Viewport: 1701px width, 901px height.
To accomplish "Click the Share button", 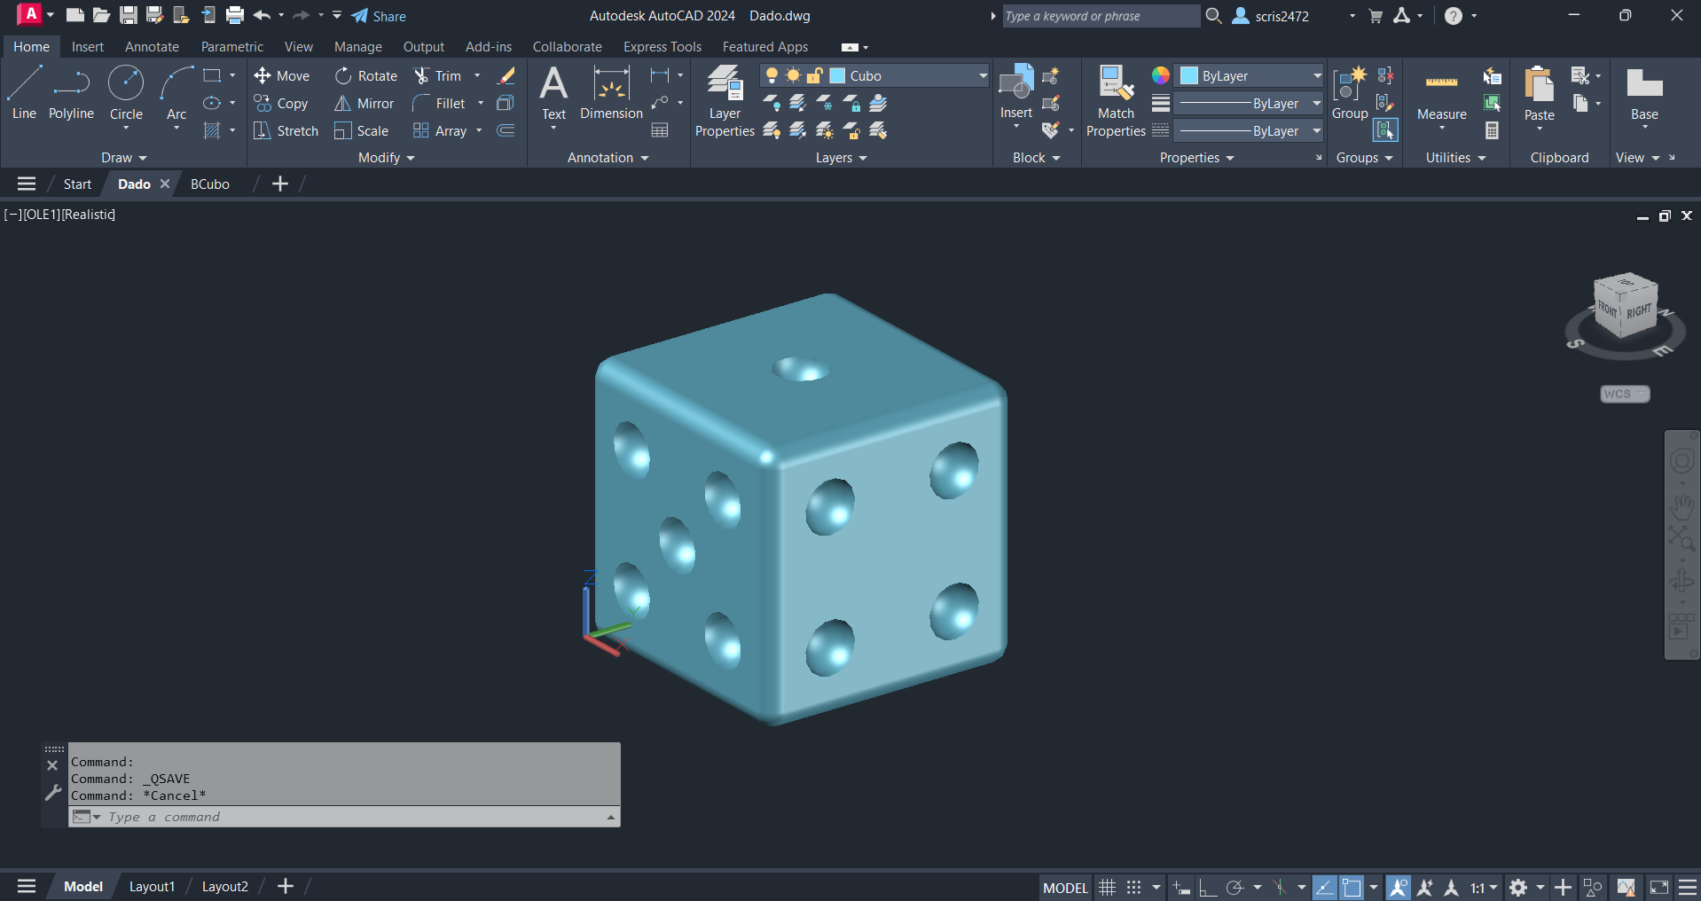I will tap(379, 16).
